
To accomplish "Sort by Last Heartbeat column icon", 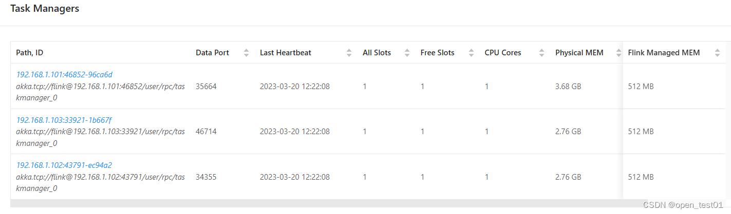I will tap(349, 53).
